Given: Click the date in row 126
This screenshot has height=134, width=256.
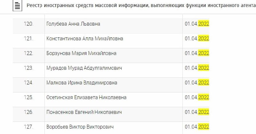Looking at the screenshot, I should [x=197, y=112].
